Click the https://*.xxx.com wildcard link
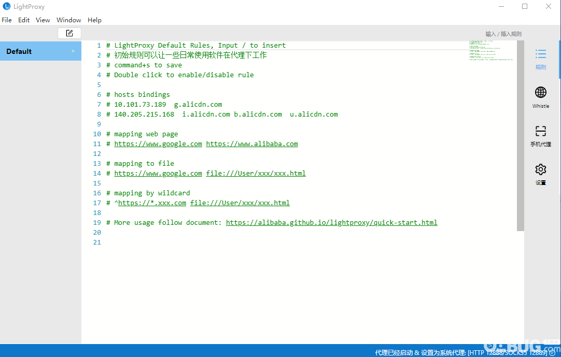This screenshot has width=561, height=357. click(152, 203)
